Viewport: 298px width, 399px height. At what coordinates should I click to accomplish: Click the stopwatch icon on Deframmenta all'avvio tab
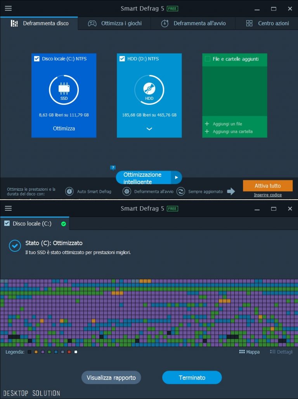165,23
